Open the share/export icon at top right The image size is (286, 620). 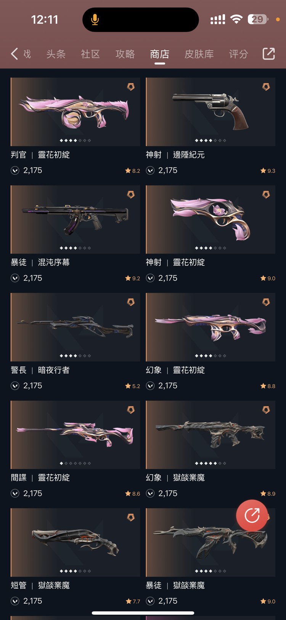coord(268,54)
